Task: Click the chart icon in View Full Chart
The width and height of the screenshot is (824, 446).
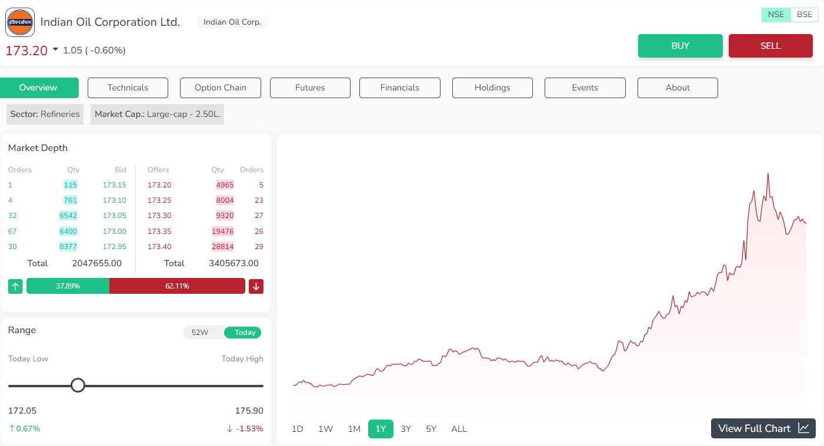Action: (803, 428)
